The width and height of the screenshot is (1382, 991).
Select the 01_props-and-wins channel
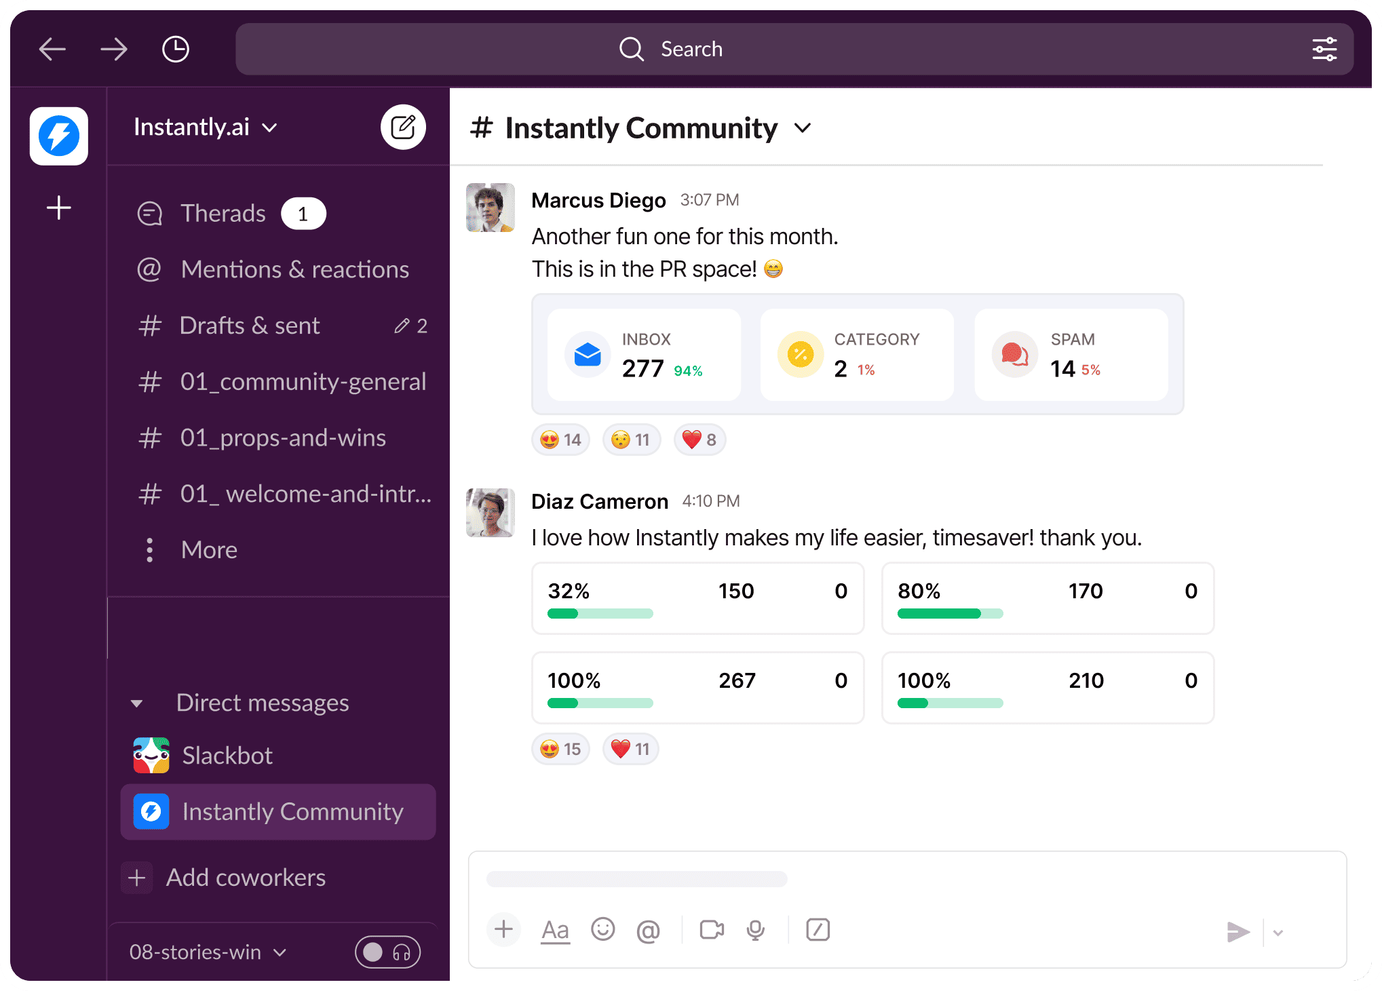pyautogui.click(x=282, y=438)
